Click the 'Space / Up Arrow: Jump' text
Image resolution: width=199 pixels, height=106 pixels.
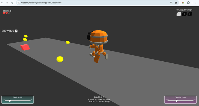(x=99, y=101)
